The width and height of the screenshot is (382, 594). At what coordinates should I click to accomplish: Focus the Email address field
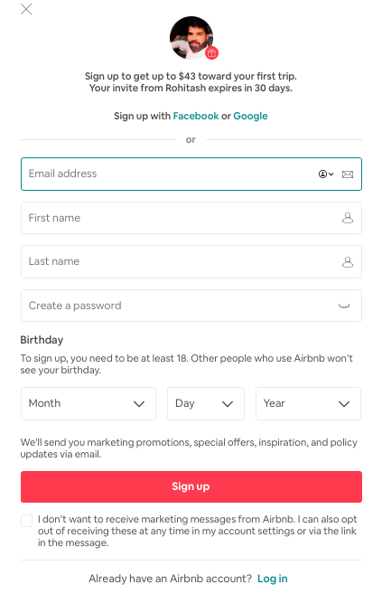[191, 174]
